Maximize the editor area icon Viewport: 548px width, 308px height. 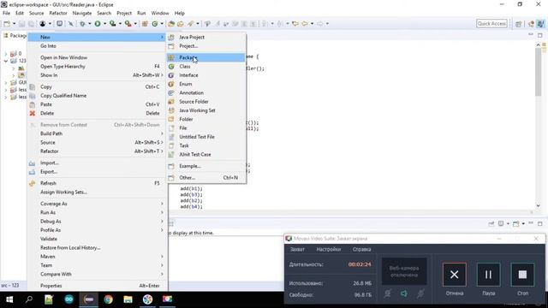[x=540, y=35]
